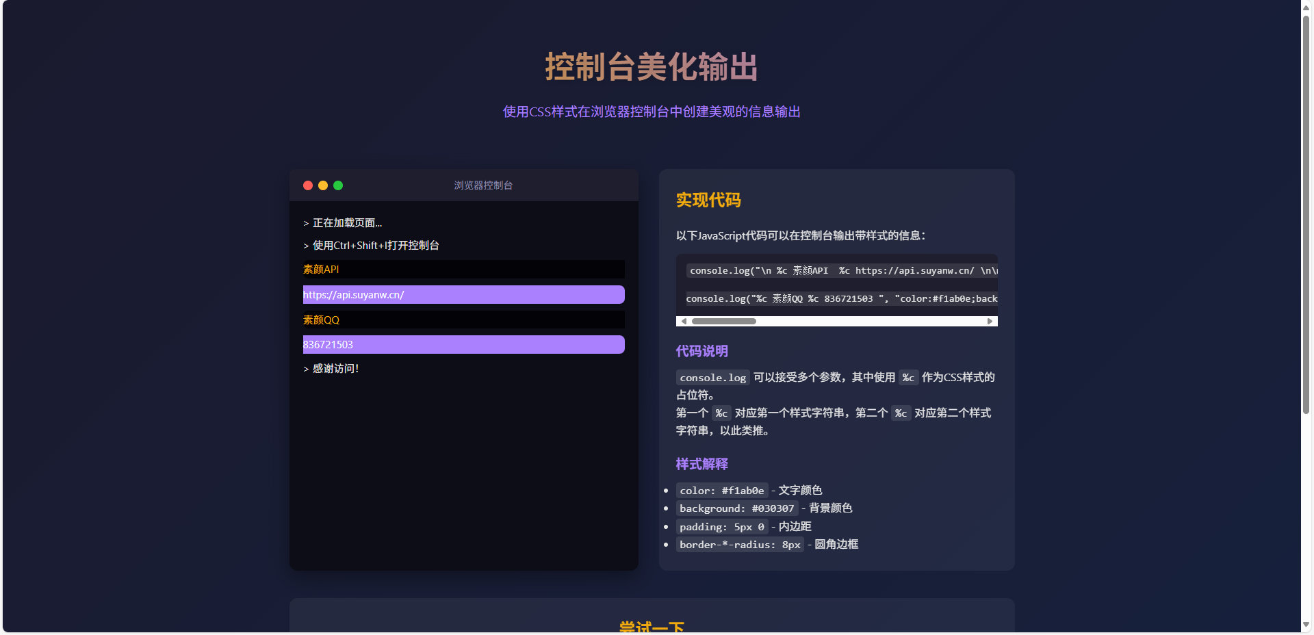
Task: Click the code block's left scroll arrow
Action: pos(683,321)
